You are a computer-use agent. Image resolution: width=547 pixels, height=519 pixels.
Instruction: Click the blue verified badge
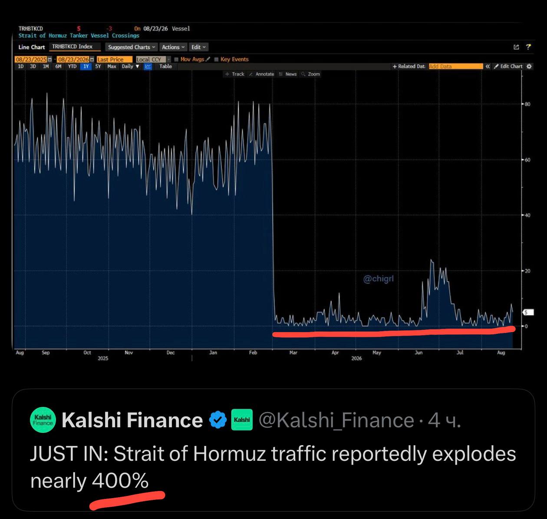point(217,420)
